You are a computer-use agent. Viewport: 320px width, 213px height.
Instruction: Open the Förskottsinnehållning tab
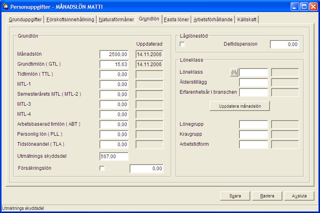click(x=70, y=20)
